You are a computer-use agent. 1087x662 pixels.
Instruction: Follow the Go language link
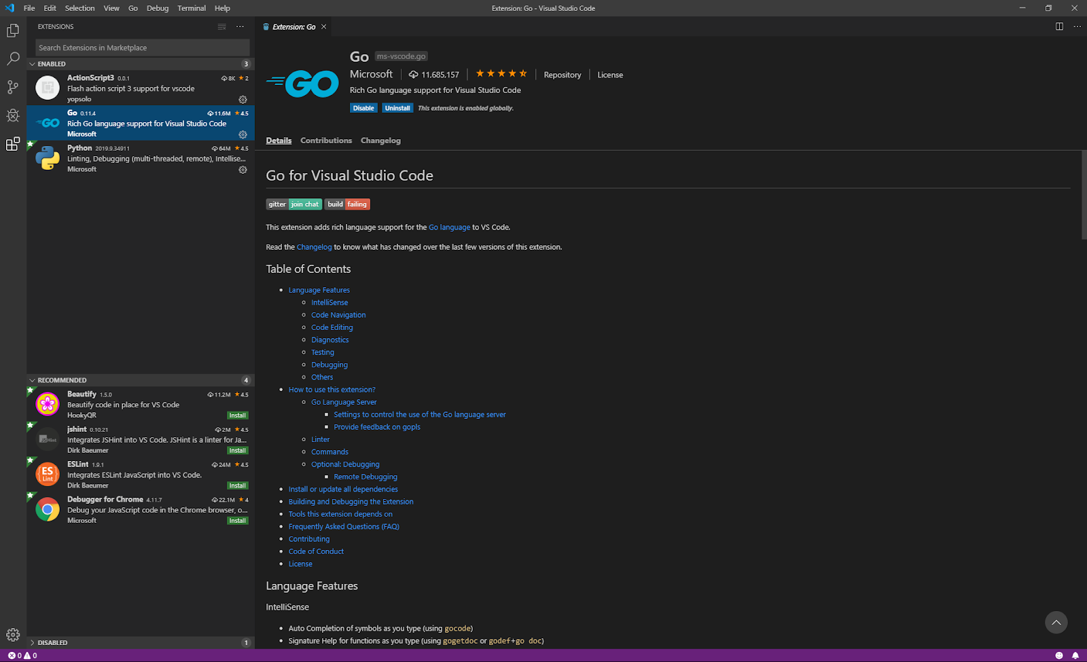[449, 227]
